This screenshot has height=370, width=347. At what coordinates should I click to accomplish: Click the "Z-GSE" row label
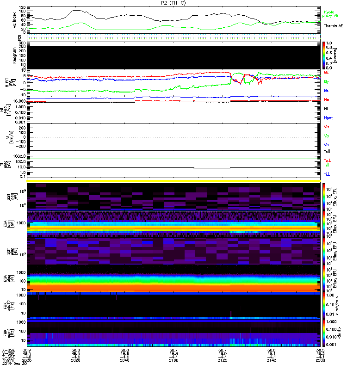(8, 357)
